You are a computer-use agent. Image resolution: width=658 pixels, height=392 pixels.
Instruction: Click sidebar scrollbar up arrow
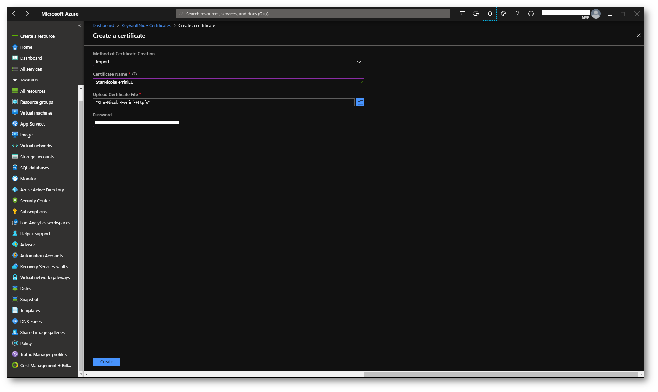click(x=81, y=88)
